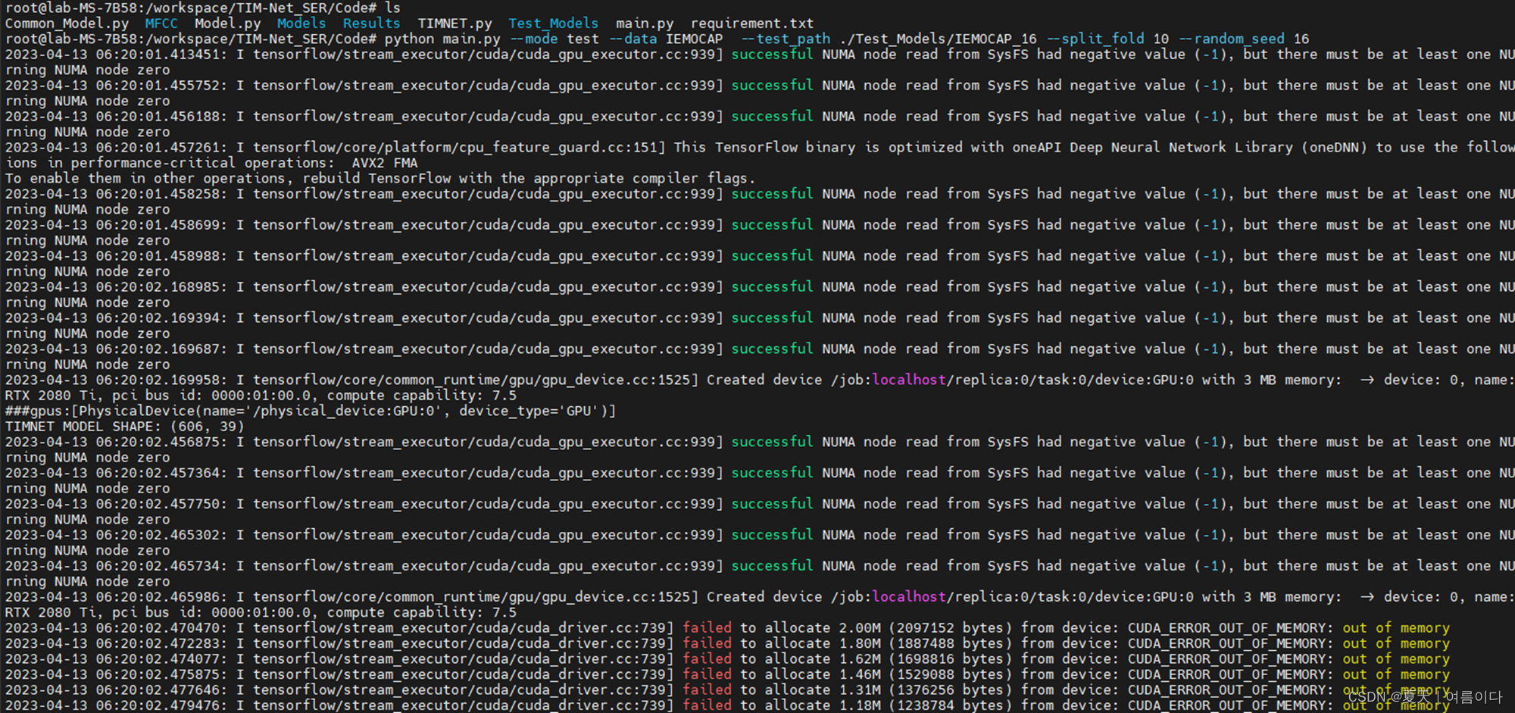This screenshot has width=1515, height=713.
Task: Select the requirement.txt file name
Action: (752, 23)
